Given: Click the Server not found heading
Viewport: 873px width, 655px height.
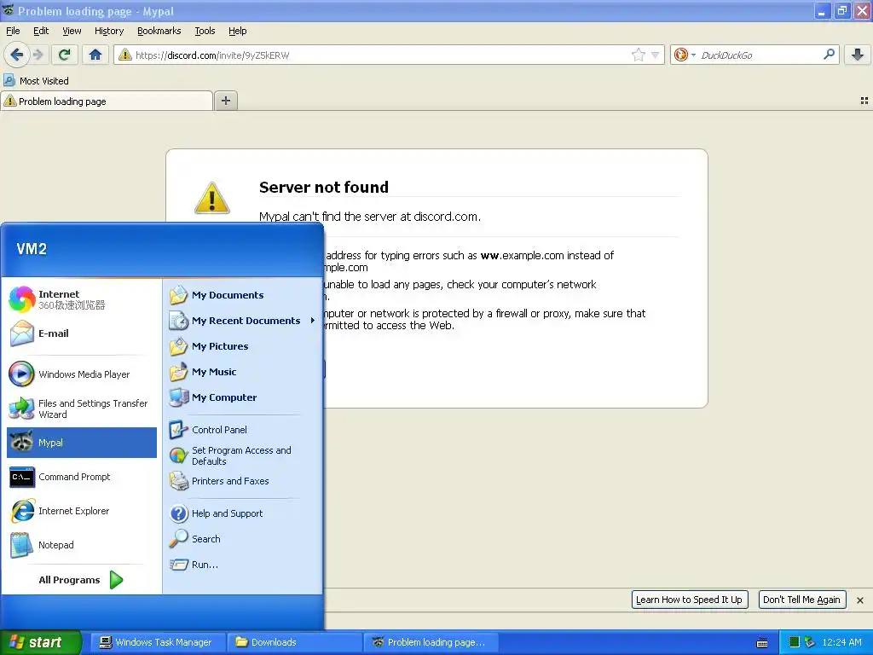Looking at the screenshot, I should click(323, 187).
